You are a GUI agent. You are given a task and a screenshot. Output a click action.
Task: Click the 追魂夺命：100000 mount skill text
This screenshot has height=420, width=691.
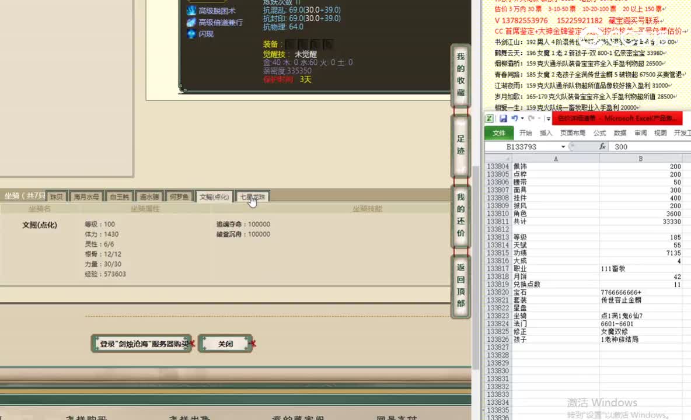click(x=243, y=224)
